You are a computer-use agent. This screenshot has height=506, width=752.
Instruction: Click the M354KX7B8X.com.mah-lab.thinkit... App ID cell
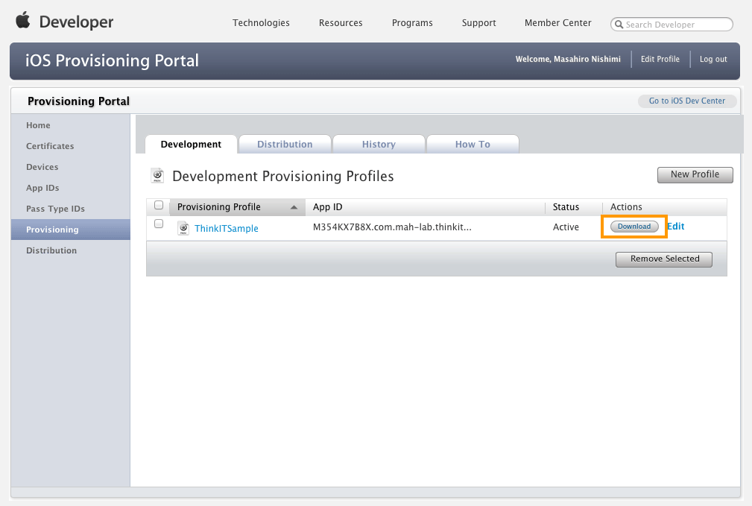392,227
